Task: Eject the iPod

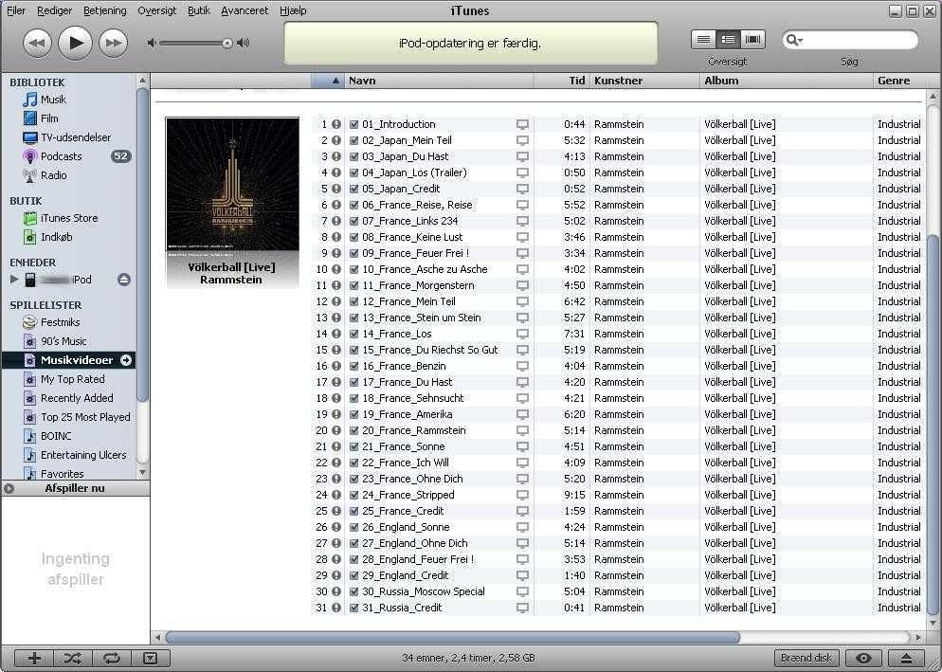Action: (124, 280)
